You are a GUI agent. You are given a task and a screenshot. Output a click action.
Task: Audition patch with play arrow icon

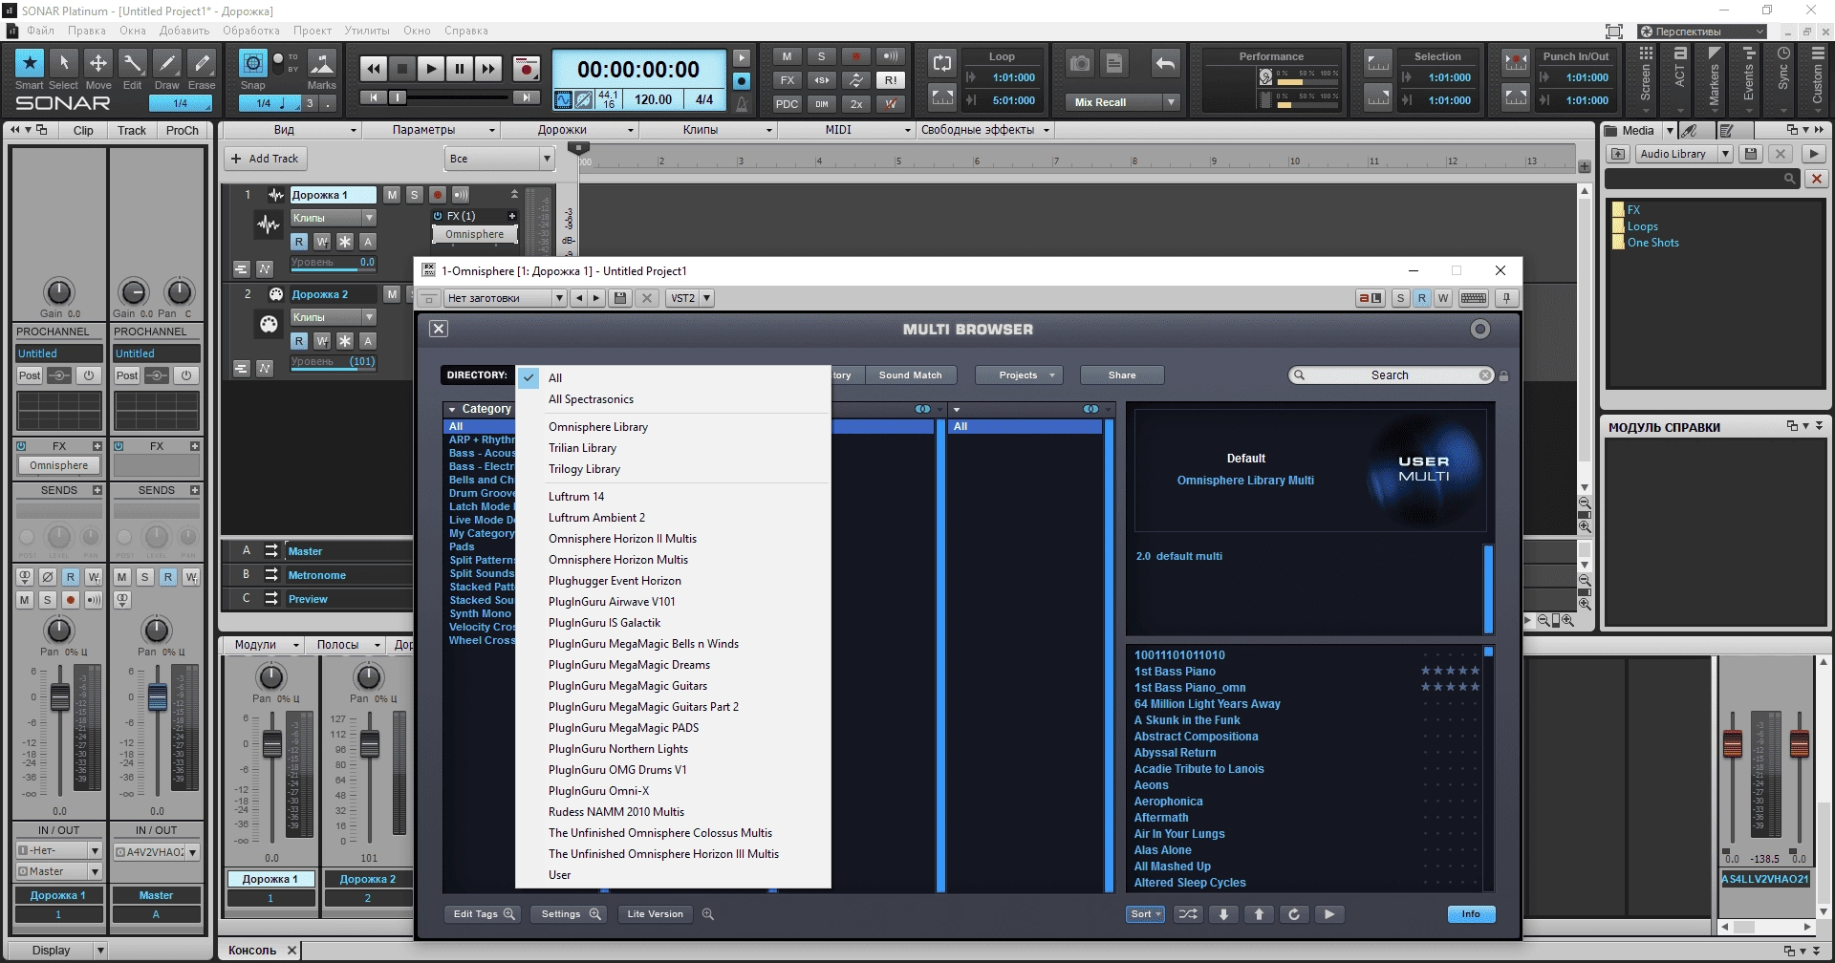click(x=1329, y=914)
